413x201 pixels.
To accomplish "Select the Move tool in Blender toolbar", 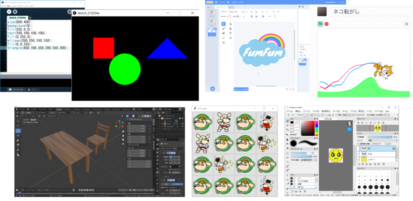I will click(x=18, y=130).
